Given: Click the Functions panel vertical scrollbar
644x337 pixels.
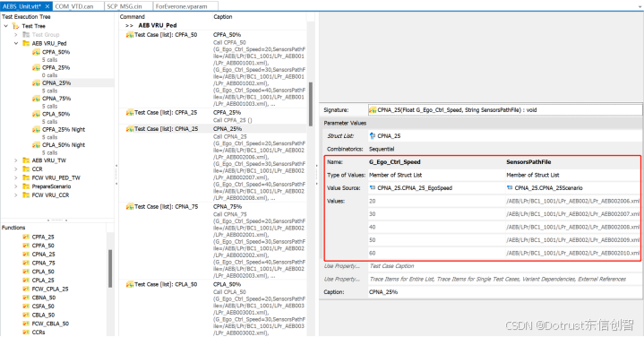Looking at the screenshot, I should 110,268.
